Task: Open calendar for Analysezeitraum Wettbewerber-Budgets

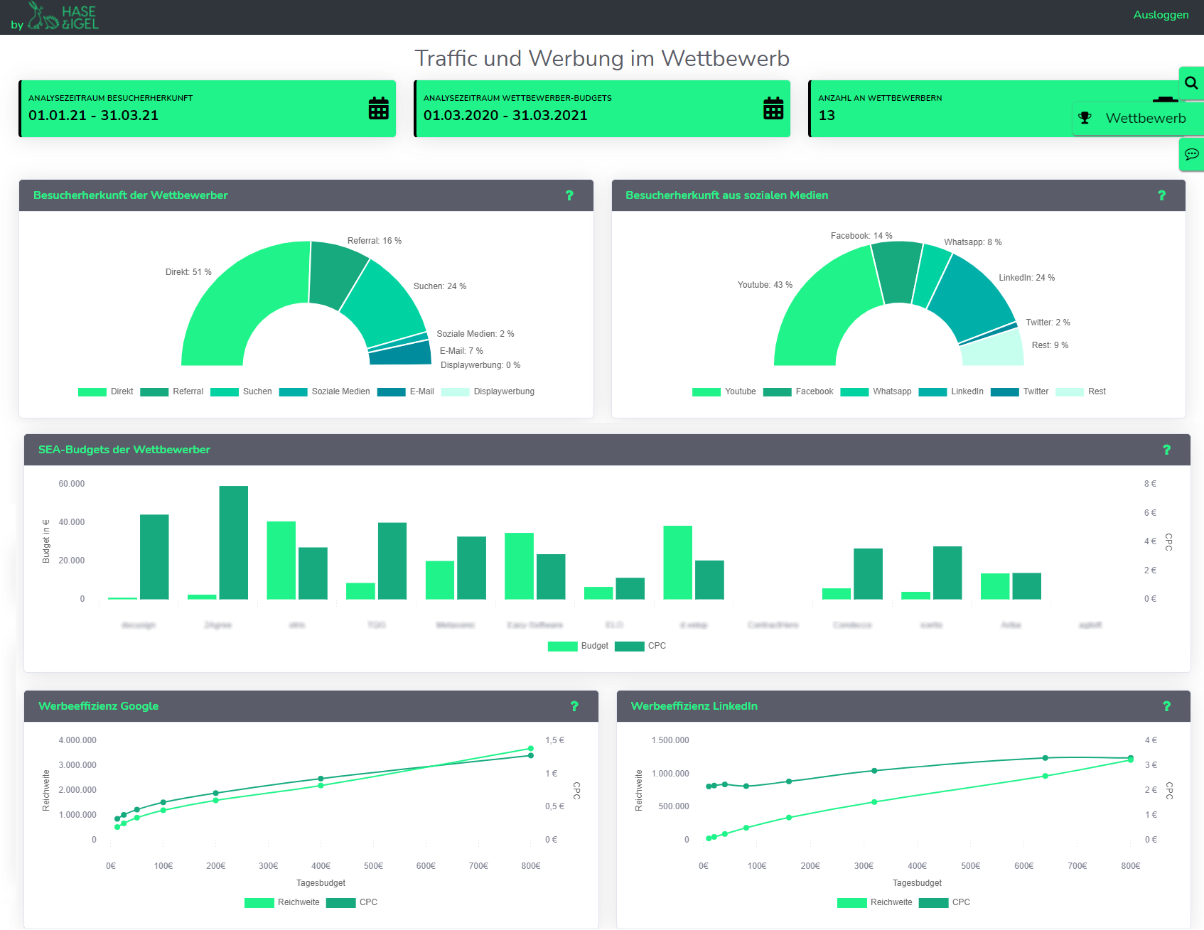Action: 773,108
